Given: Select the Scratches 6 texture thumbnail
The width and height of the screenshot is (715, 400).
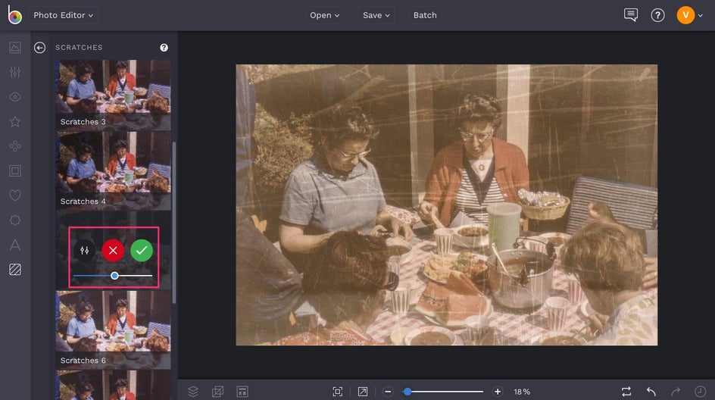Looking at the screenshot, I should point(113,330).
